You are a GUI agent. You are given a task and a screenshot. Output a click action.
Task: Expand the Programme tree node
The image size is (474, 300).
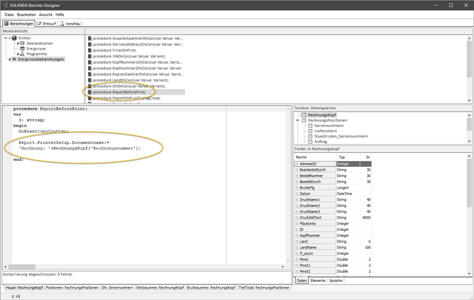click(18, 54)
